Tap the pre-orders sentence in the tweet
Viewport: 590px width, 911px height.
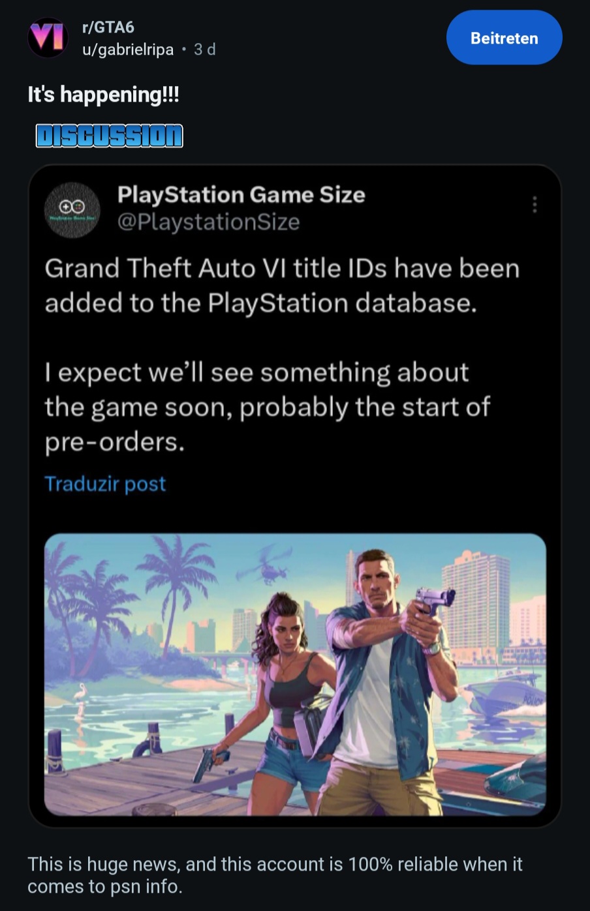[267, 407]
